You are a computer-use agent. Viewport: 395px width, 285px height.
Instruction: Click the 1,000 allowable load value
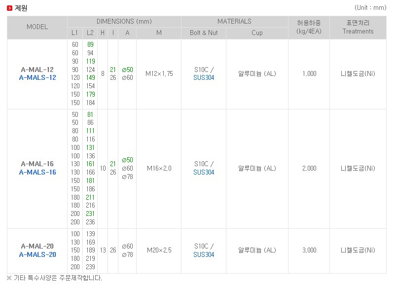pos(309,74)
